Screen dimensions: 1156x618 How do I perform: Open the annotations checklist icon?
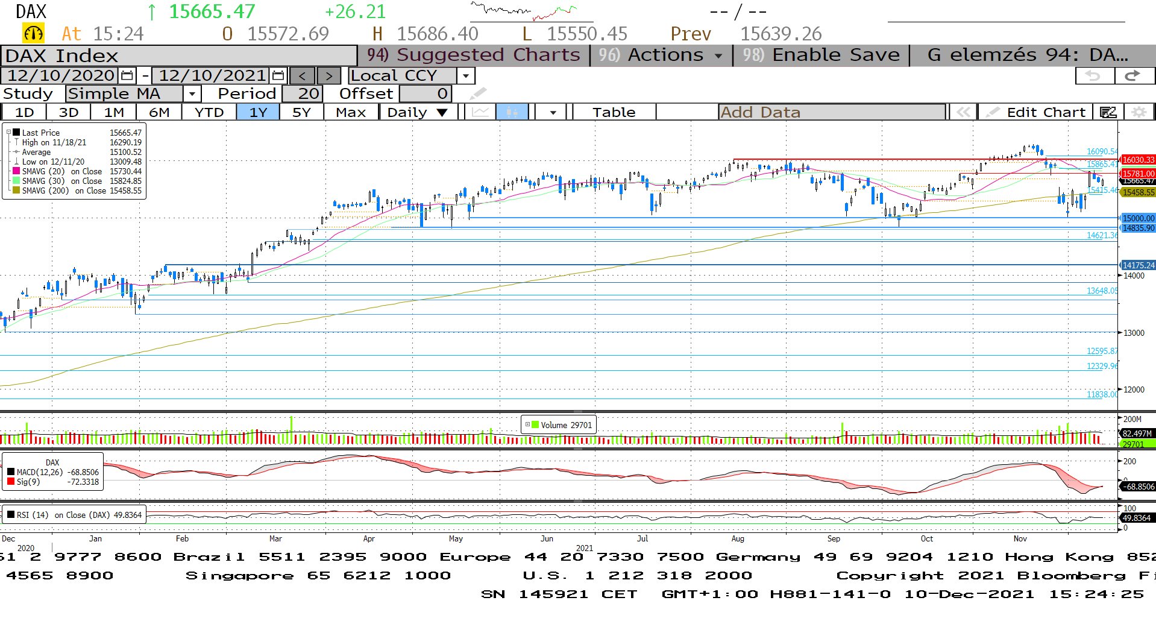pos(1108,112)
